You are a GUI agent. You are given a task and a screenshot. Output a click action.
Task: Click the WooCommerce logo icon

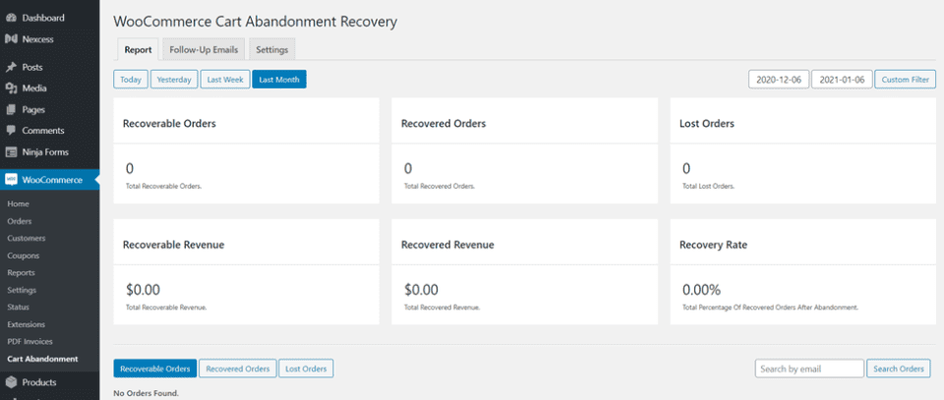(x=11, y=180)
